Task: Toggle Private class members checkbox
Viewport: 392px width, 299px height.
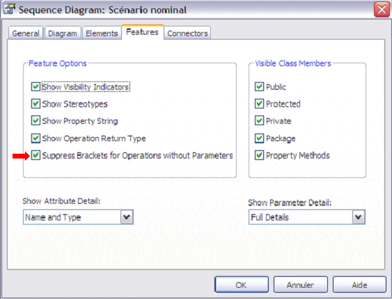Action: [259, 120]
